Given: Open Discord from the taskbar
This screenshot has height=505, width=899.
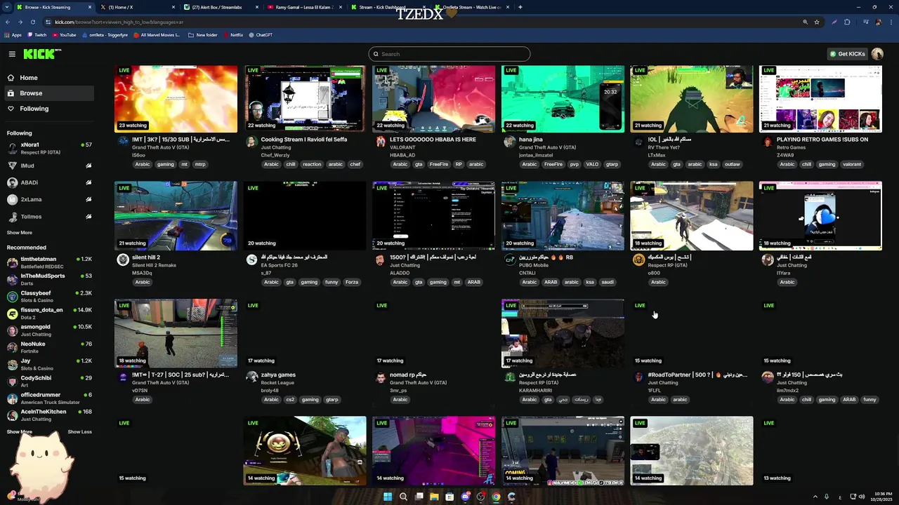Looking at the screenshot, I should pyautogui.click(x=465, y=497).
